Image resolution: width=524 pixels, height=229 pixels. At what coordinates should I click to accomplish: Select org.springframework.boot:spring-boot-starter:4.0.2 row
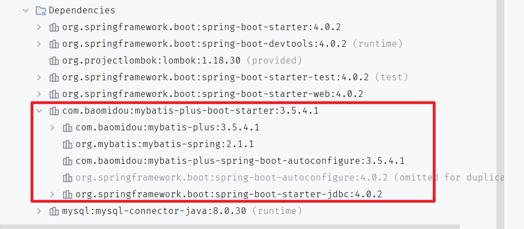201,27
